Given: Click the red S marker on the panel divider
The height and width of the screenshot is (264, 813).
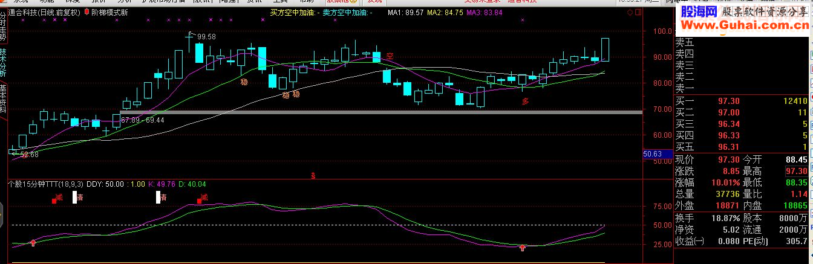Looking at the screenshot, I should [x=313, y=176].
